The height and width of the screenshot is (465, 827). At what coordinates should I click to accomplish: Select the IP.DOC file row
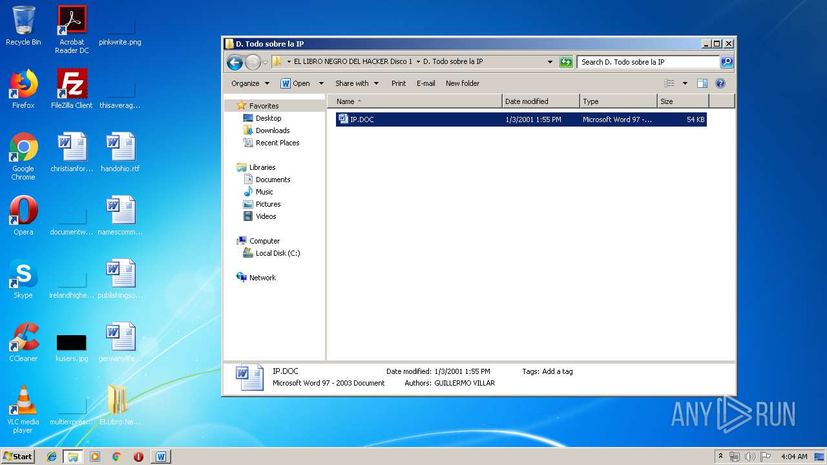tap(521, 119)
